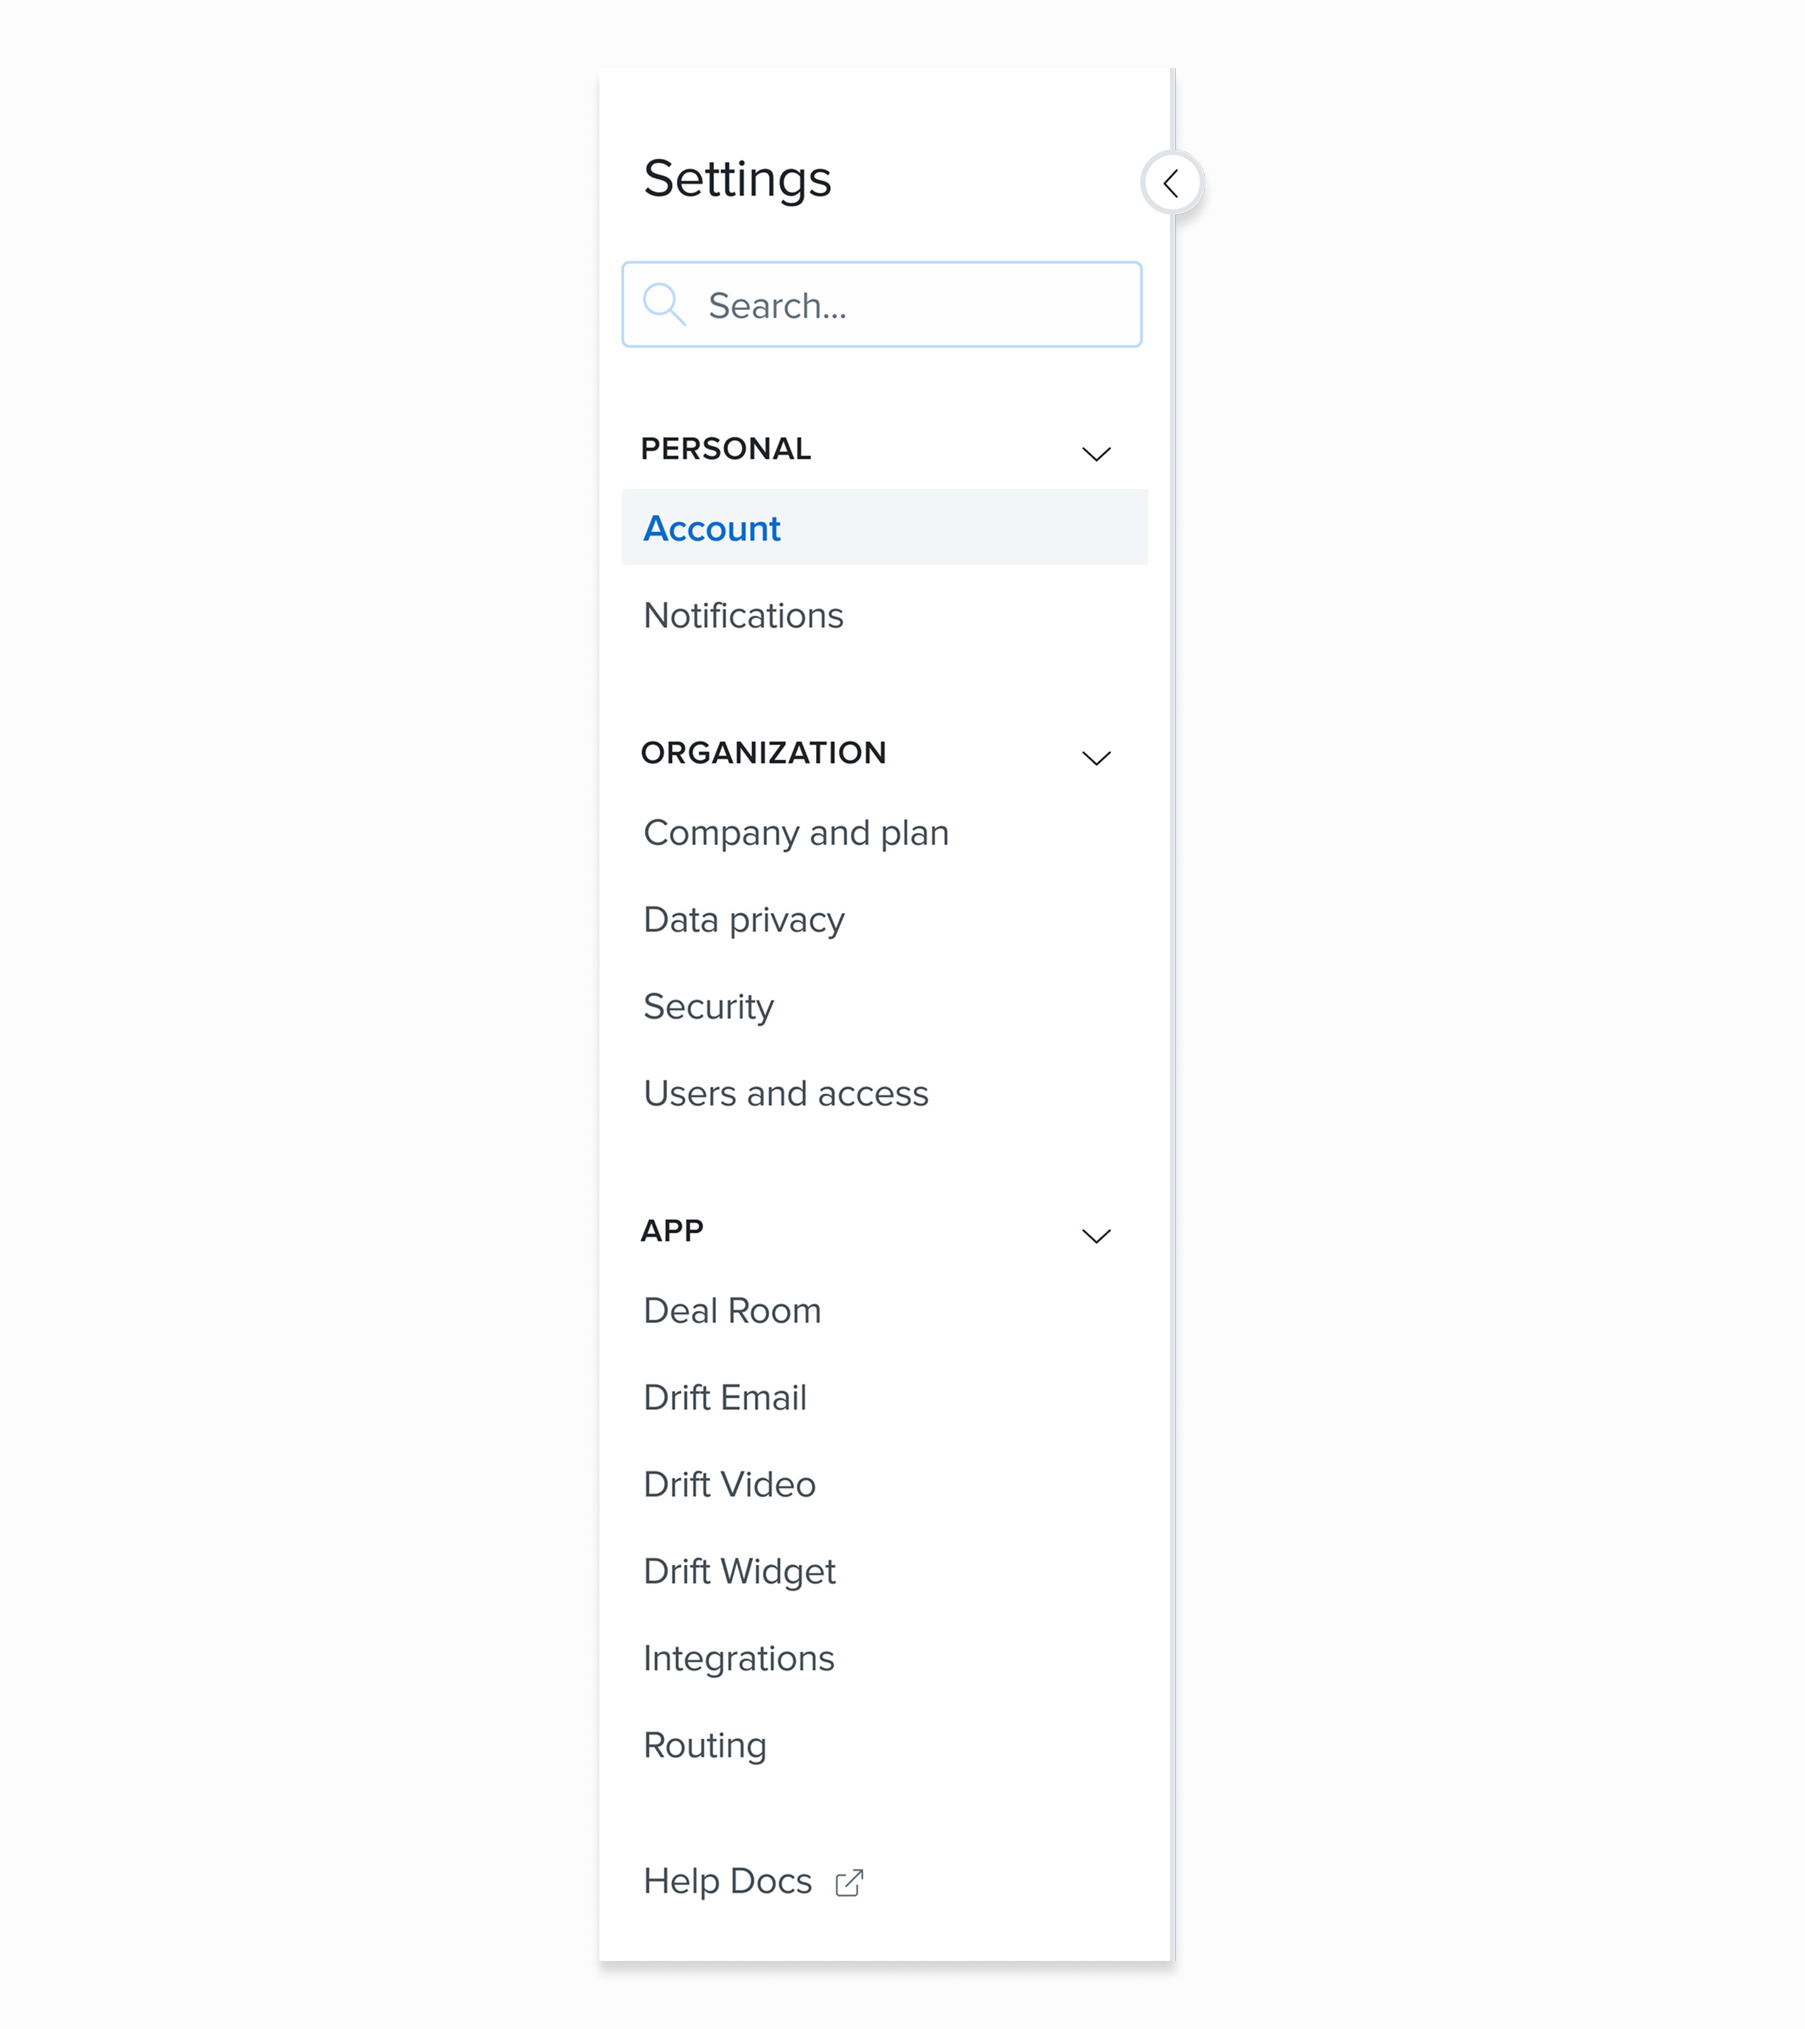This screenshot has height=2029, width=1805.
Task: Open Company and plan settings
Action: (x=796, y=833)
